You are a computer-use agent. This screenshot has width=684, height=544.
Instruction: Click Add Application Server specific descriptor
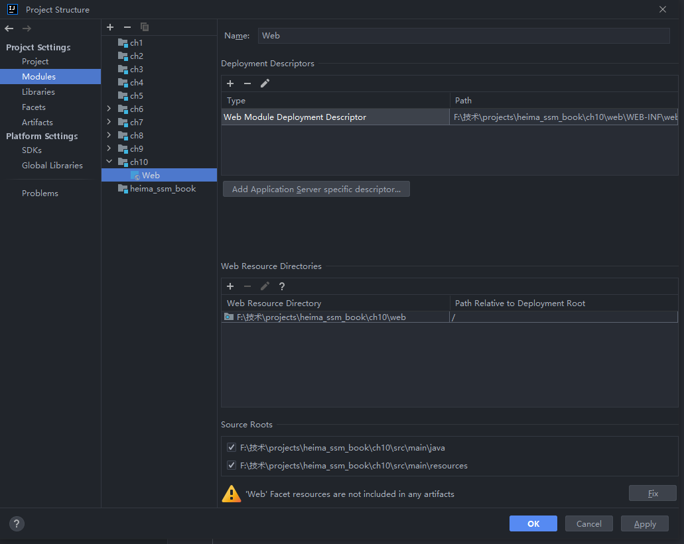click(x=316, y=190)
